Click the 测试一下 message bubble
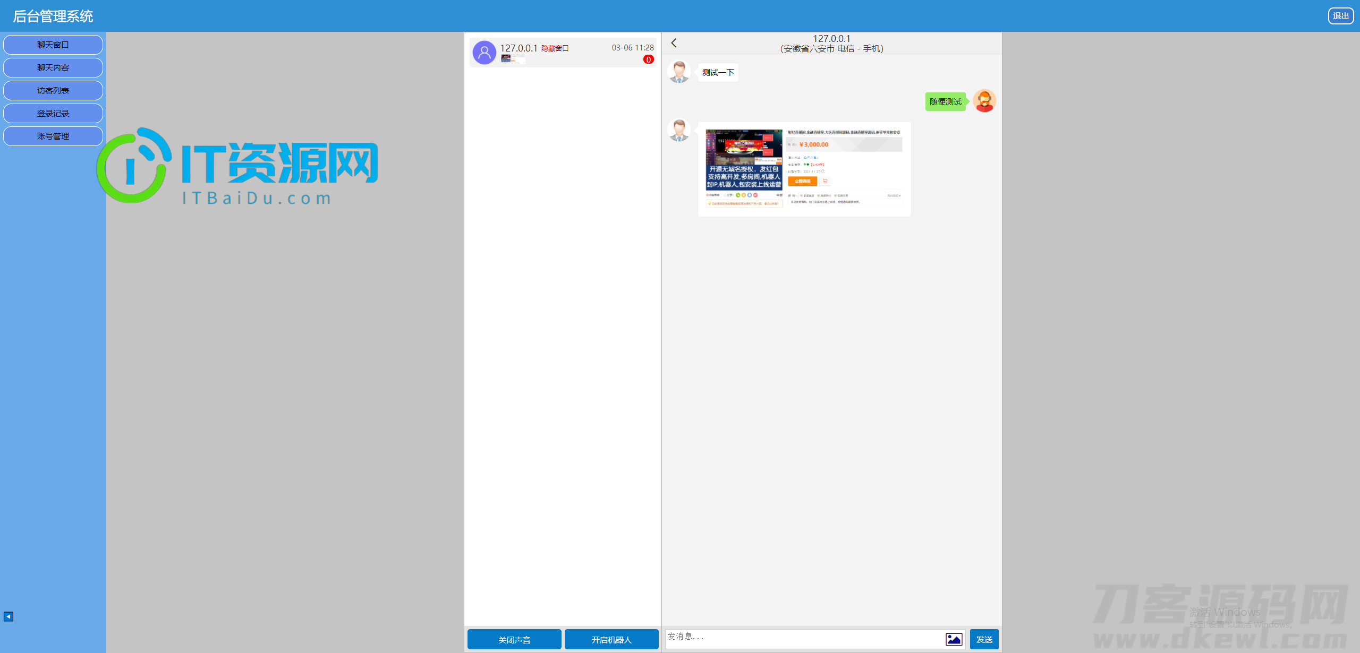1360x653 pixels. point(718,73)
